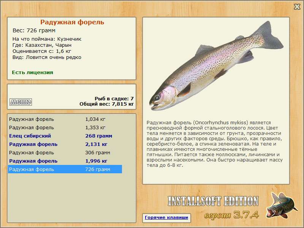Select the 1,034 кг Радужная форель row
This screenshot has width=304, height=228.
tap(65, 119)
